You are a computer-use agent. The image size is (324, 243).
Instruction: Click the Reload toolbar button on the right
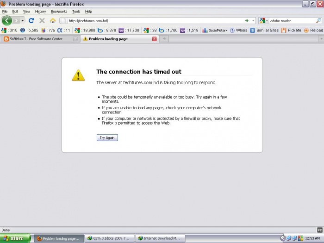tap(313, 31)
